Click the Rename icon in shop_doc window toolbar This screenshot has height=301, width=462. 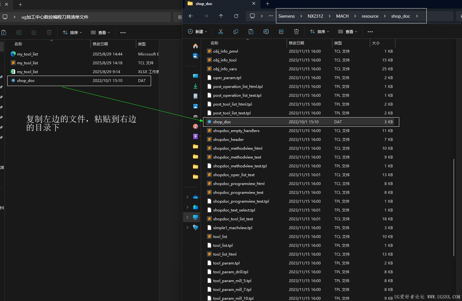266,32
